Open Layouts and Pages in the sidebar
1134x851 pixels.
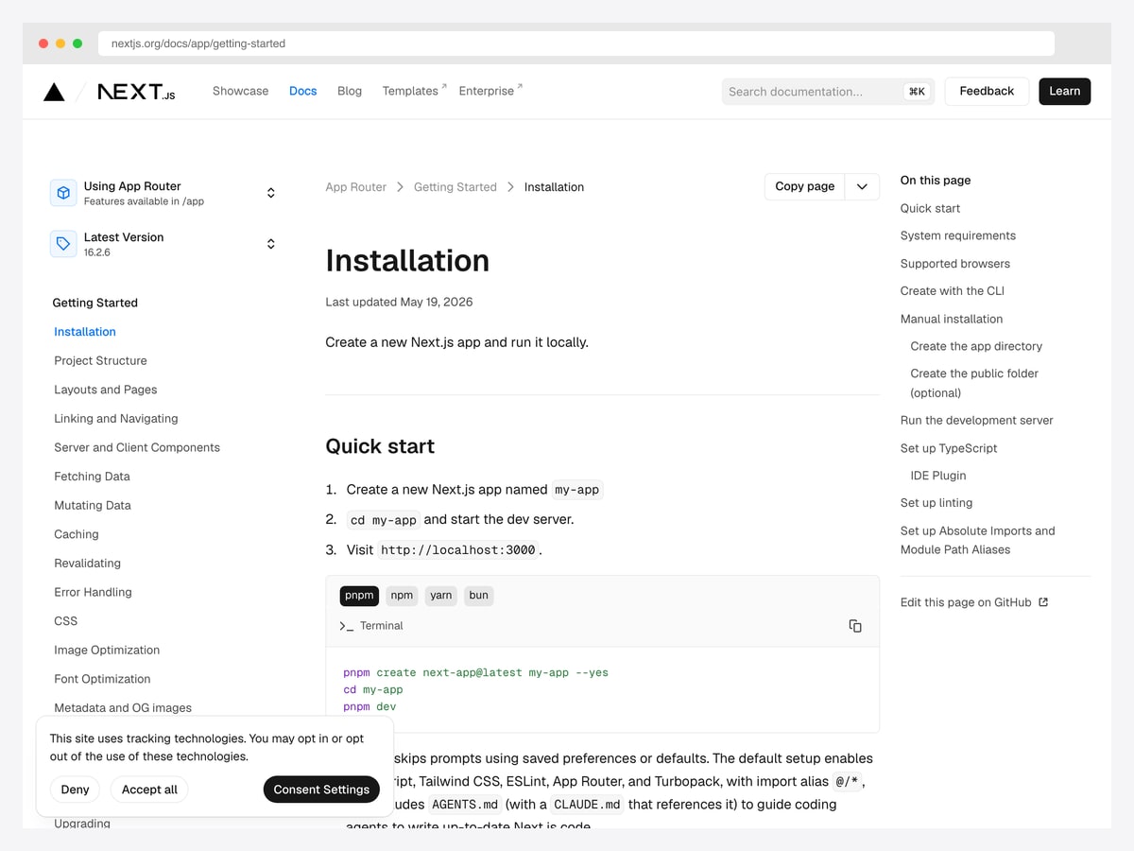click(106, 390)
